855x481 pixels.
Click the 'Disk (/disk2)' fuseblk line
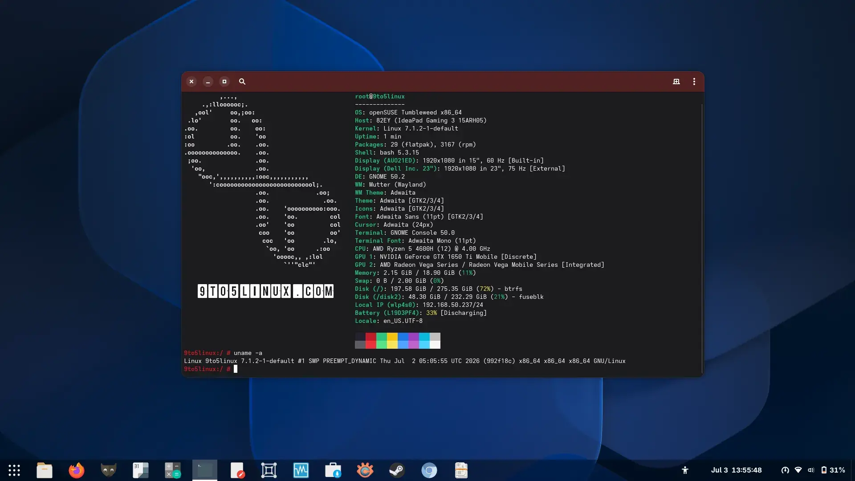449,297
